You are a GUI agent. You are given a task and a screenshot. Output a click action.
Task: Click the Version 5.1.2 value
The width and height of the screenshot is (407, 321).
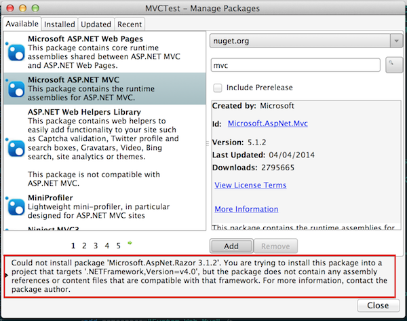(x=256, y=143)
